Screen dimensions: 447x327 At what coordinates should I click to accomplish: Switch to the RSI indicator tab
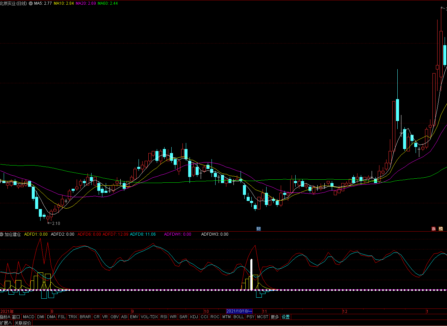(x=164, y=317)
